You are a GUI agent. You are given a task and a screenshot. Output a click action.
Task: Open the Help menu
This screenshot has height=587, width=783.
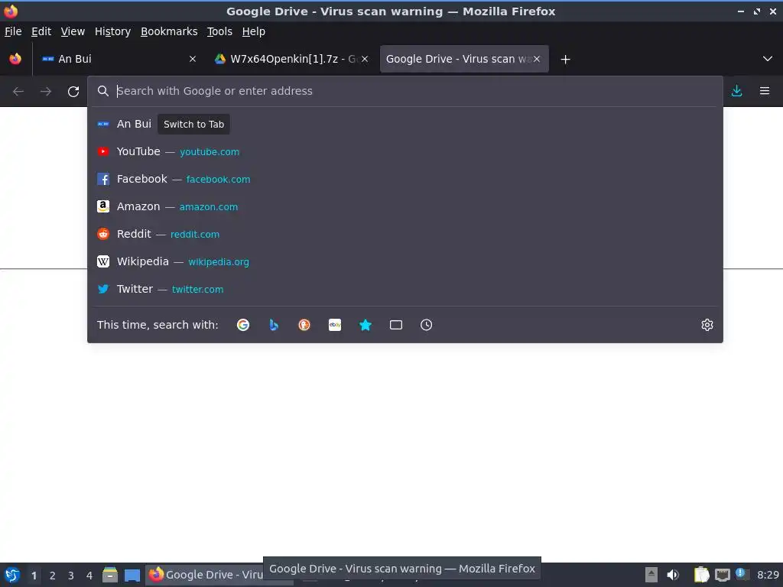tap(254, 31)
